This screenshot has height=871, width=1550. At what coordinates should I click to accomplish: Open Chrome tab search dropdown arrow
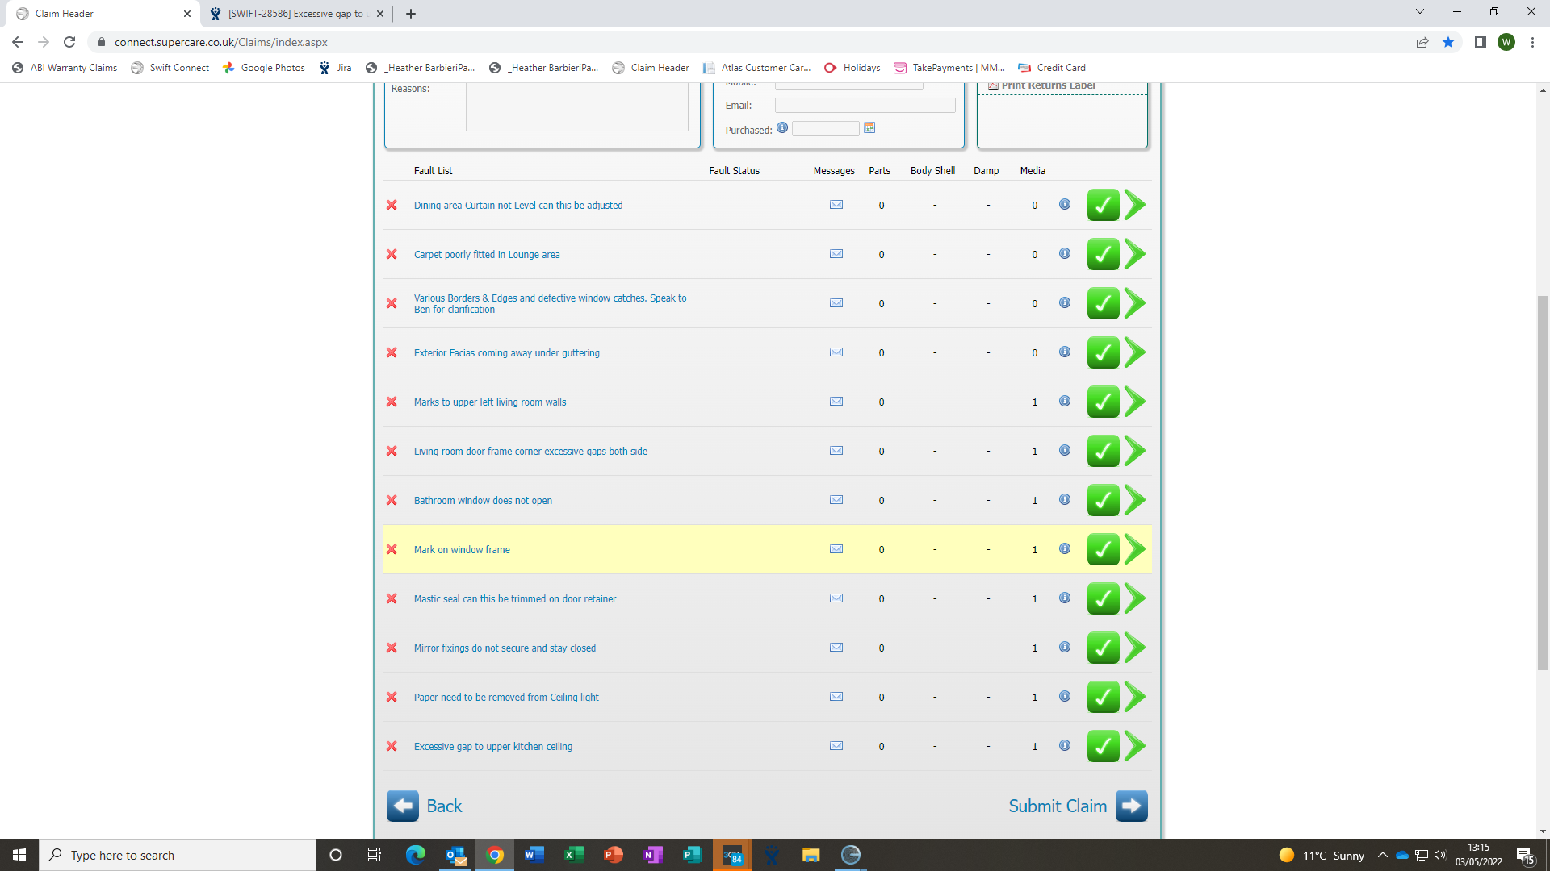point(1419,12)
